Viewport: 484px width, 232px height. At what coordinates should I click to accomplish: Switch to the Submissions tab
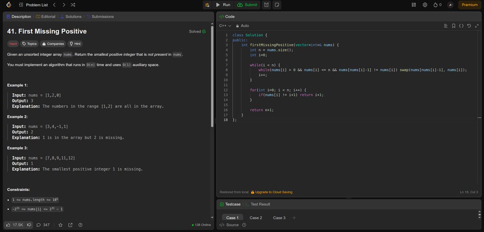click(x=100, y=17)
